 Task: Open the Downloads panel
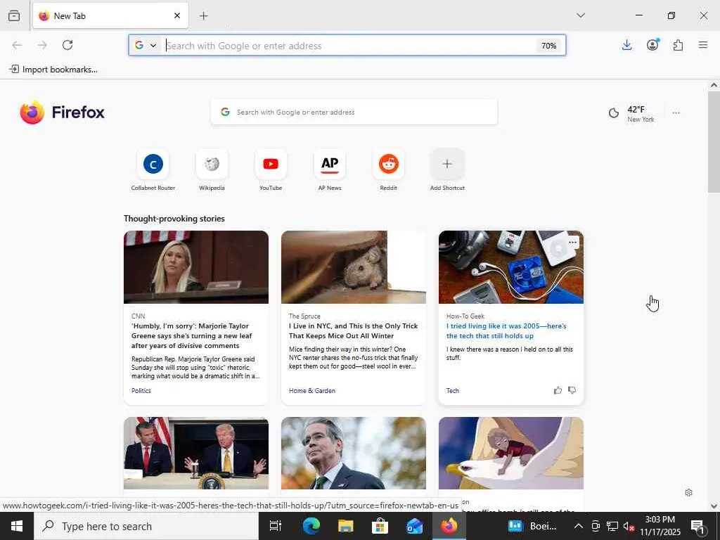click(626, 45)
